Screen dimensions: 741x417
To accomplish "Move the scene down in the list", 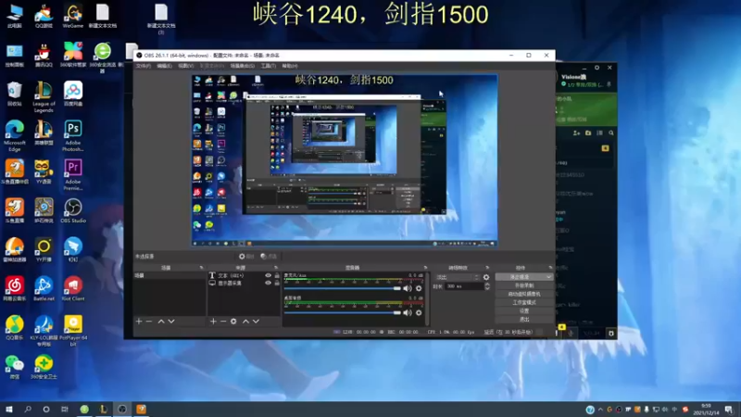I will click(x=171, y=322).
